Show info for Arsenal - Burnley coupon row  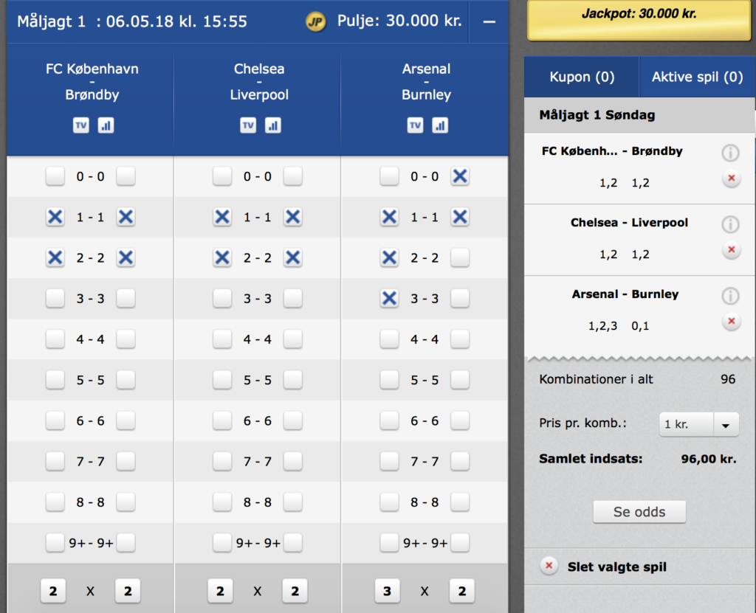coord(730,296)
